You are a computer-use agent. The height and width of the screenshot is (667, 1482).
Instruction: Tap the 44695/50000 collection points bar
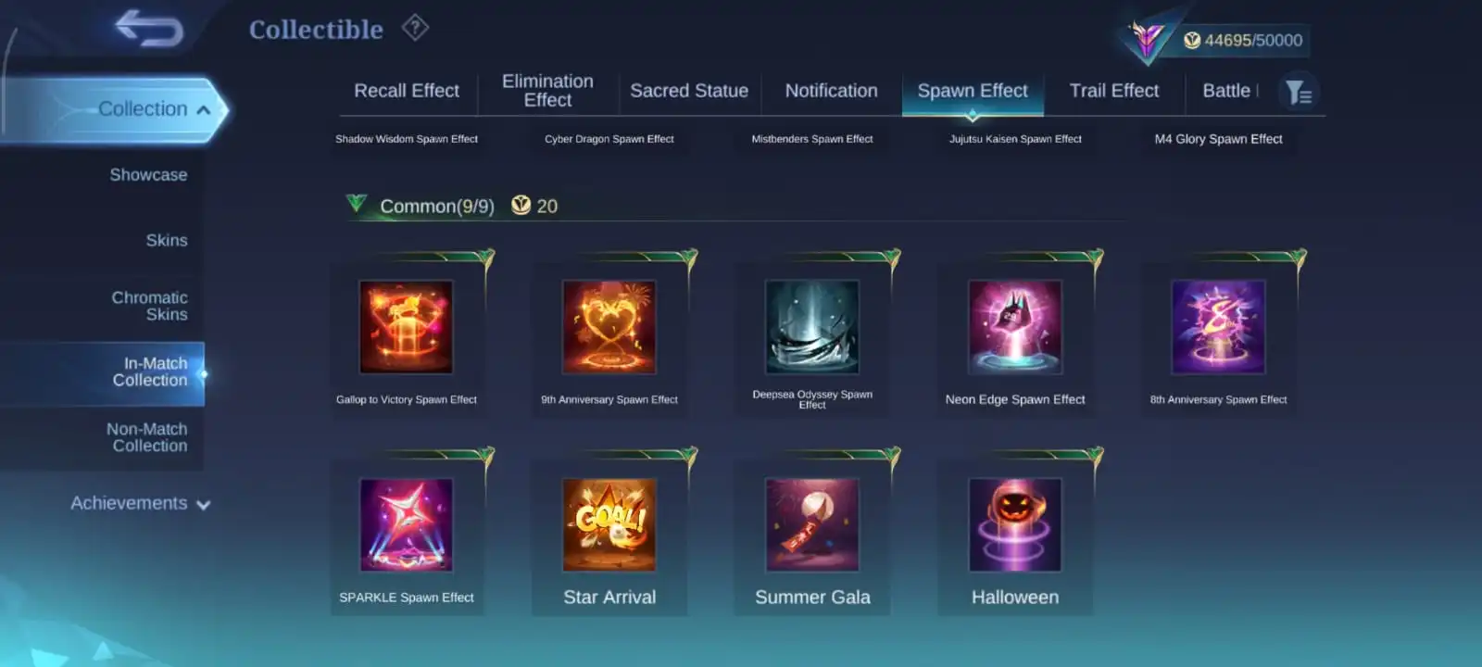click(x=1243, y=40)
